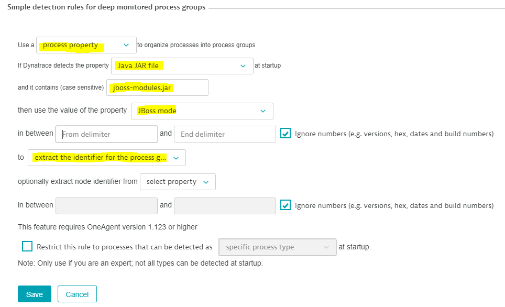Open the "JBoss mode" value dropdown
The width and height of the screenshot is (505, 307).
pyautogui.click(x=202, y=111)
